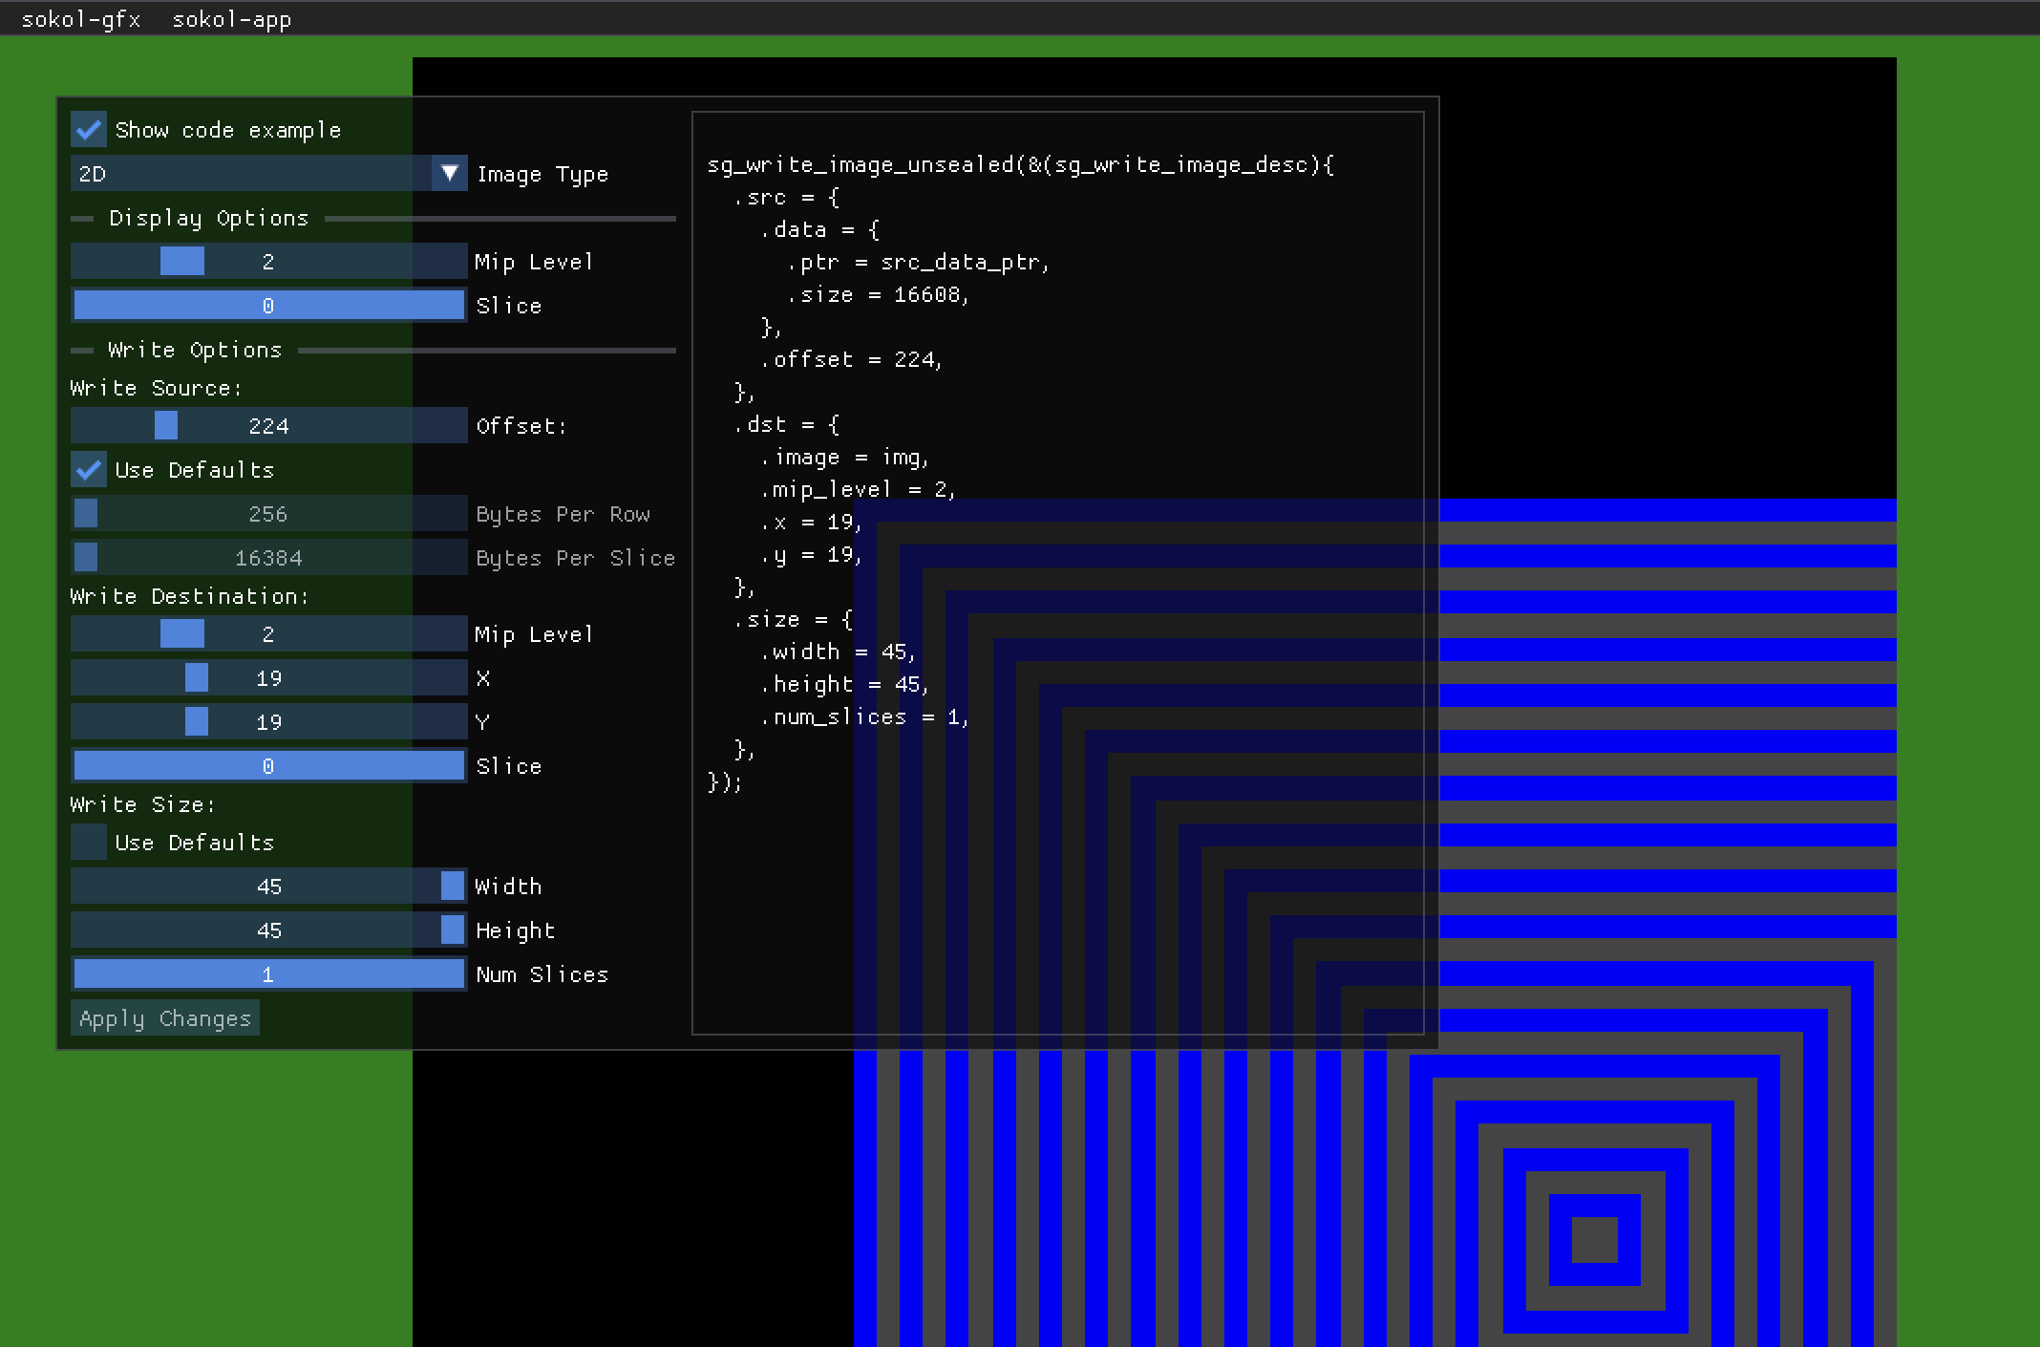This screenshot has height=1347, width=2040.
Task: Click the '.num_slices = 1,' code line
Action: click(x=865, y=716)
